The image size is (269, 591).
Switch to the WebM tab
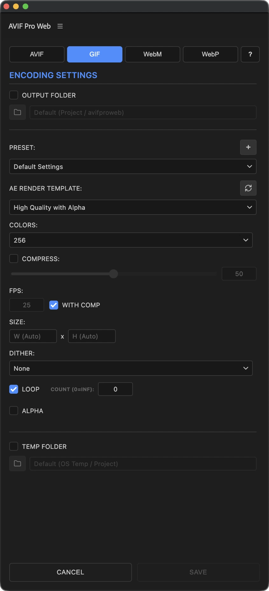point(153,54)
